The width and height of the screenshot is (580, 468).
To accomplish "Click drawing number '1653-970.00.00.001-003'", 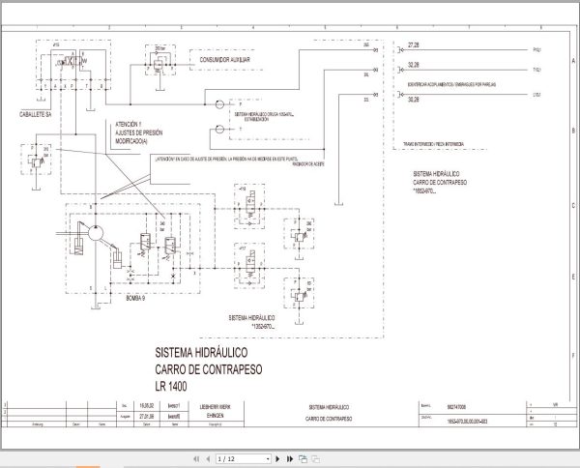I will tap(467, 421).
